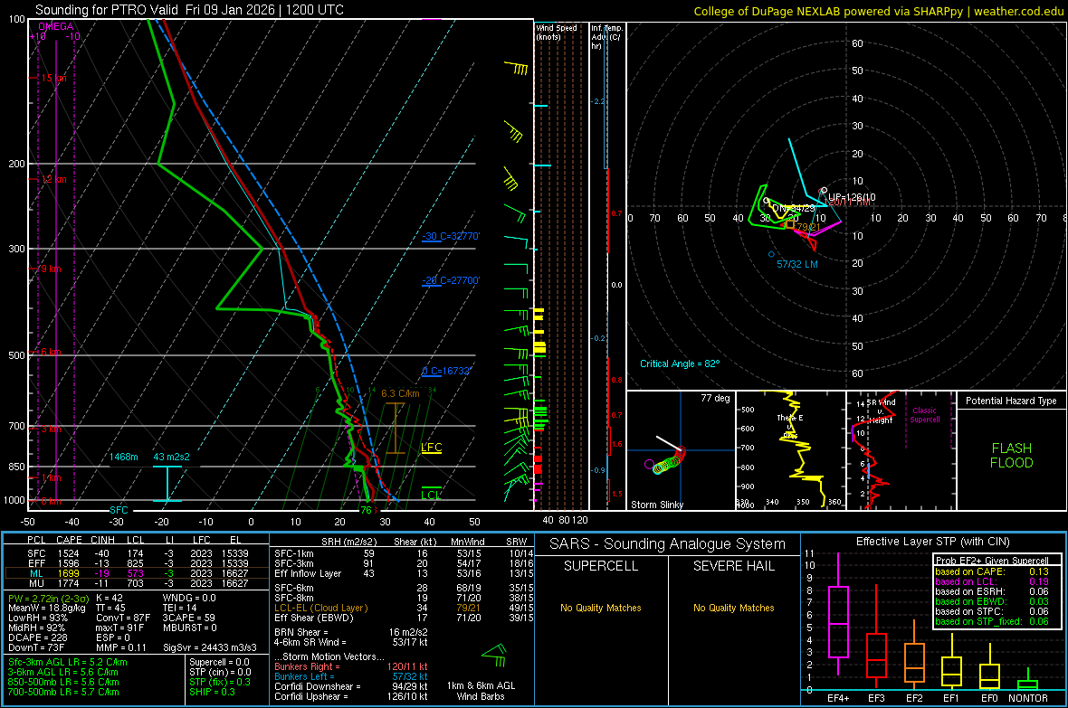Select the Eff Shear (EBWD) row
The height and width of the screenshot is (708, 1068).
coord(404,618)
